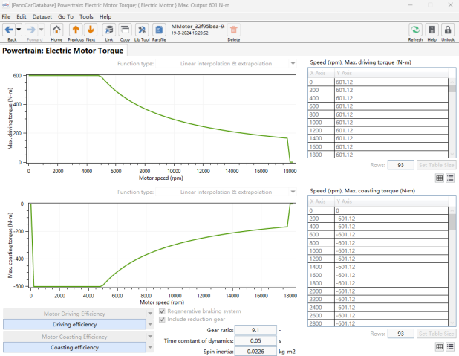Image resolution: width=459 pixels, height=356 pixels.
Task: Expand the Back history dropdown arrow
Action: tap(19, 30)
